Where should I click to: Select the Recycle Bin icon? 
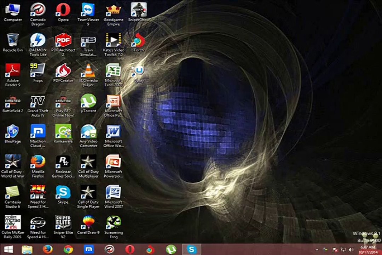(x=13, y=43)
